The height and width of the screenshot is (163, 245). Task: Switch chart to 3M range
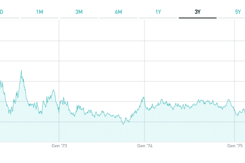[x=79, y=12]
